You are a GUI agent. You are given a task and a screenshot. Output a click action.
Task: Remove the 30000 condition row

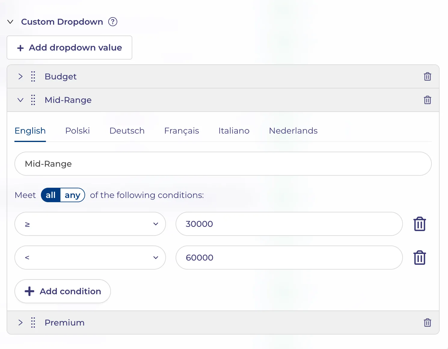pyautogui.click(x=419, y=224)
